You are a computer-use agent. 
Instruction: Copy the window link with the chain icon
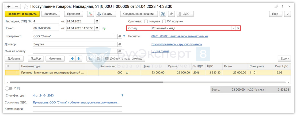[276, 6]
